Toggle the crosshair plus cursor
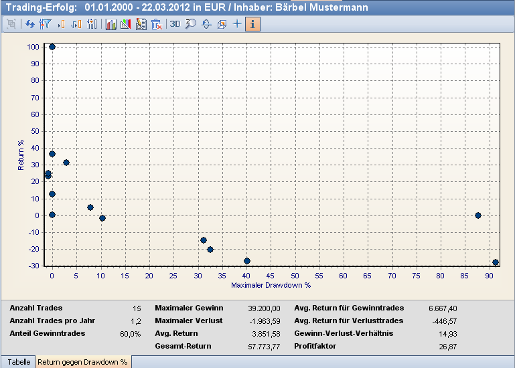The height and width of the screenshot is (368, 515). 237,24
